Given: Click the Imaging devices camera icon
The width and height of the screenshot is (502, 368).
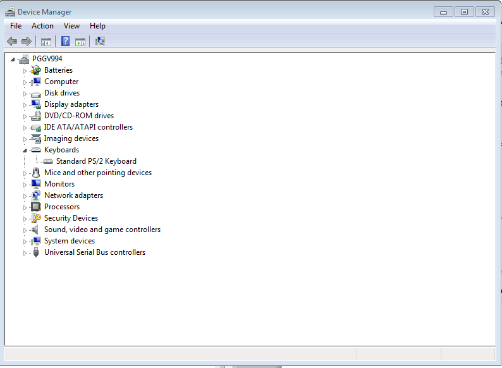Looking at the screenshot, I should 36,138.
